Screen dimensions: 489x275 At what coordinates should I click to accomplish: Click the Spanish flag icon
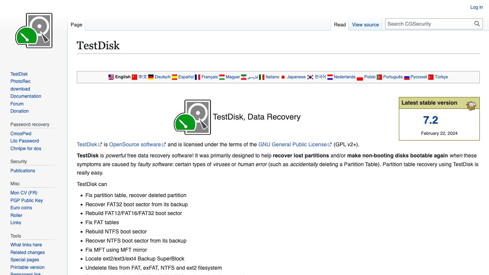[x=175, y=77]
